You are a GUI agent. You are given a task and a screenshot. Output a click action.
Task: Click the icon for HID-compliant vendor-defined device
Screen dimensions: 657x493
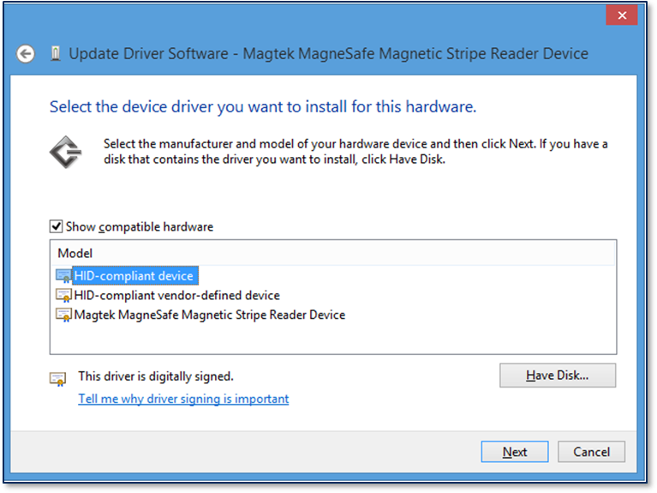[63, 296]
